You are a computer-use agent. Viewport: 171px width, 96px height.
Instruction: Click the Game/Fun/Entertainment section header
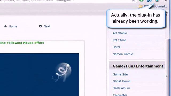click(x=137, y=66)
